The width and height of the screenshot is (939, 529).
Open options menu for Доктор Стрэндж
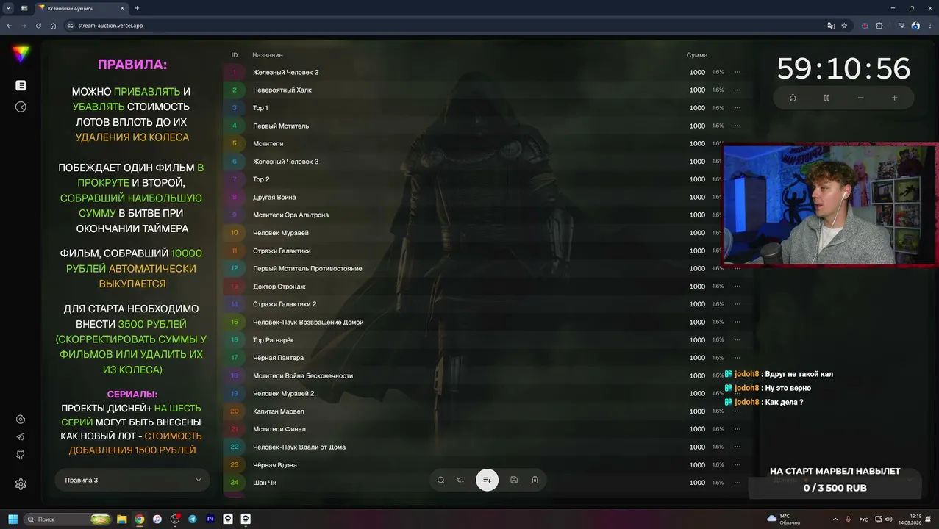(x=738, y=287)
